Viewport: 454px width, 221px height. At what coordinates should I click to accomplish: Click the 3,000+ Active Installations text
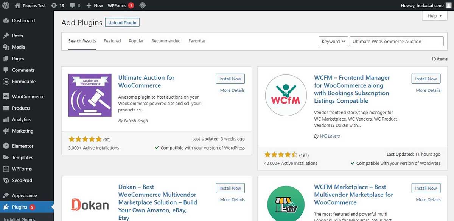[94, 148]
